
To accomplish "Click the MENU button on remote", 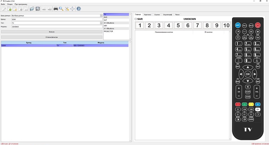I will point(258,82).
